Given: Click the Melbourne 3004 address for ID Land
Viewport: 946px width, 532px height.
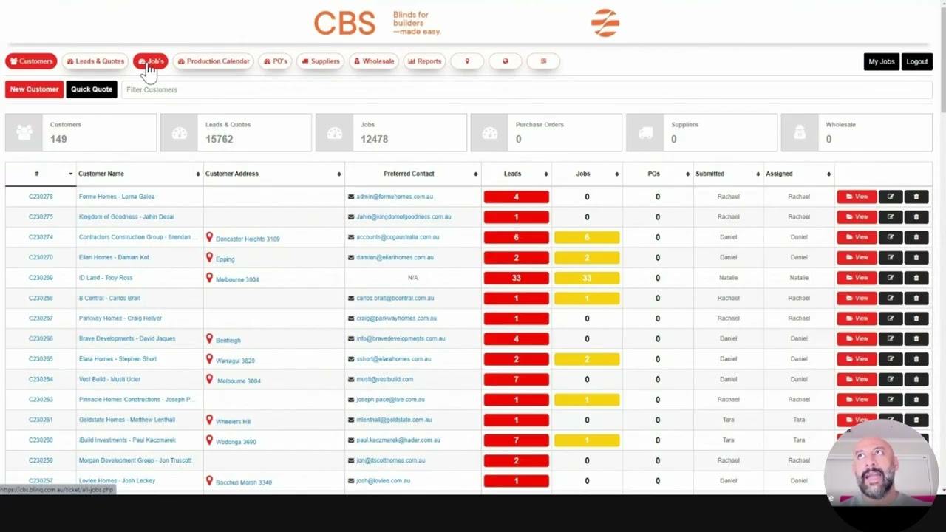Looking at the screenshot, I should [237, 279].
